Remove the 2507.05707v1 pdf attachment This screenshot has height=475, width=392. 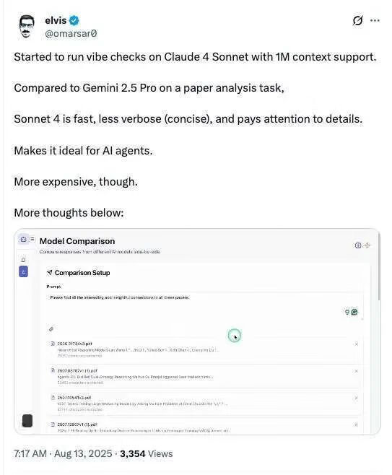point(356,371)
